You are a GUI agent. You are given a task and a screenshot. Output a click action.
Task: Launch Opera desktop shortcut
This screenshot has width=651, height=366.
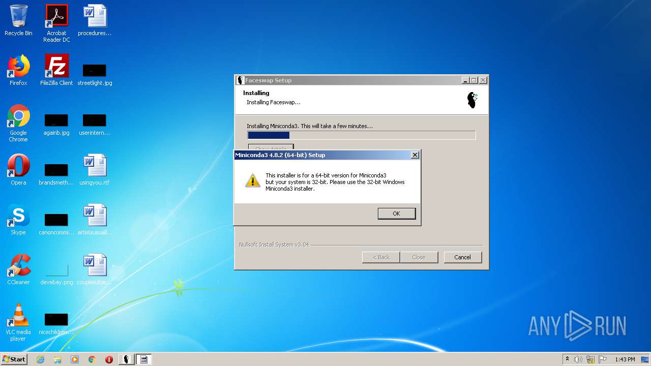(x=18, y=170)
